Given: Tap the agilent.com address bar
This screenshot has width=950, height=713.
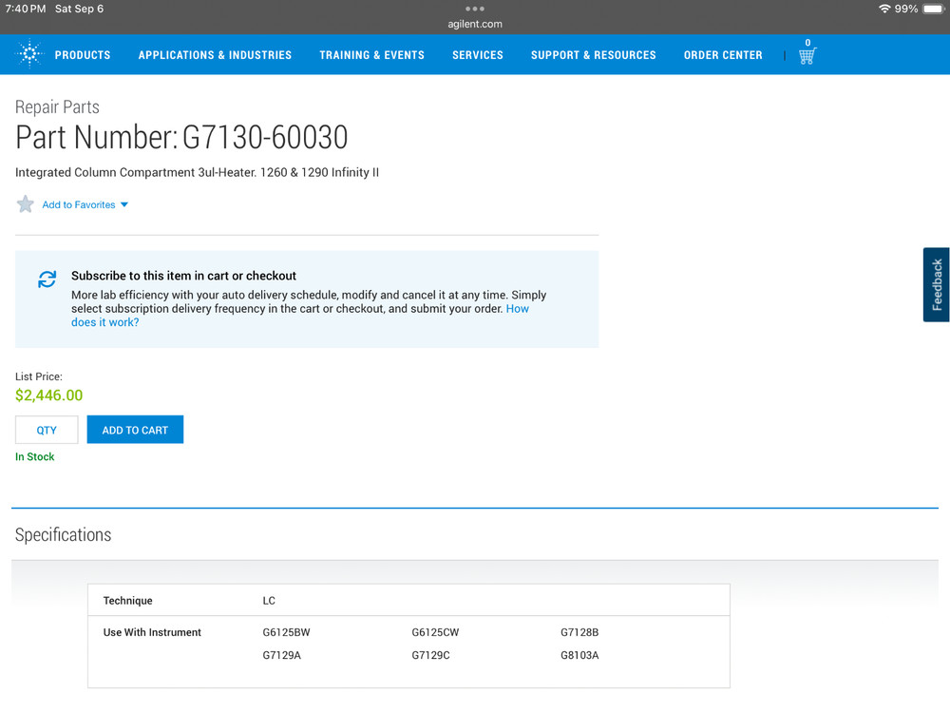Looking at the screenshot, I should click(x=475, y=25).
